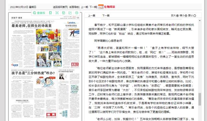Click the 好孩子·教育 page section title
207x121 pixels.
point(17,18)
